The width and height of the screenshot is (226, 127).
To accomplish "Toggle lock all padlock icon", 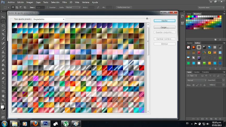I will tap(204, 85).
